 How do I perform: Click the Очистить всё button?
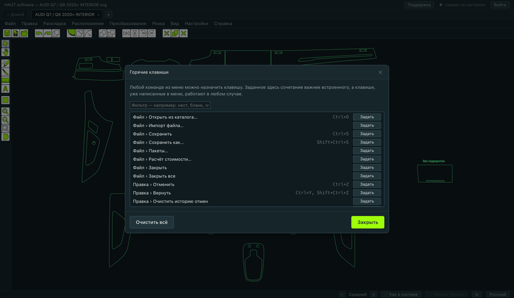point(152,222)
